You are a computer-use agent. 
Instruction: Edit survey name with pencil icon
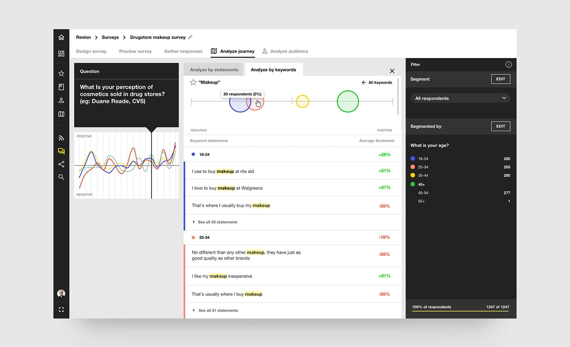190,37
